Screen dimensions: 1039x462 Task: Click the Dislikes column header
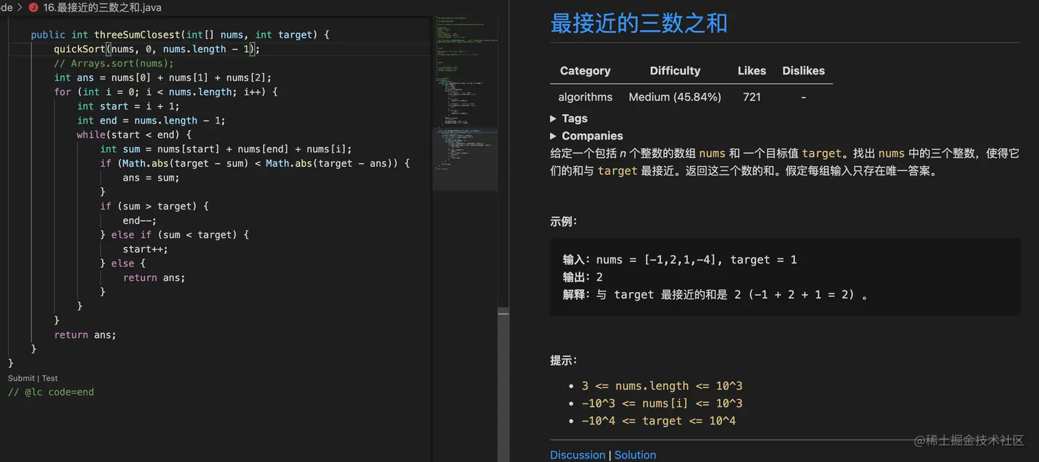tap(803, 71)
